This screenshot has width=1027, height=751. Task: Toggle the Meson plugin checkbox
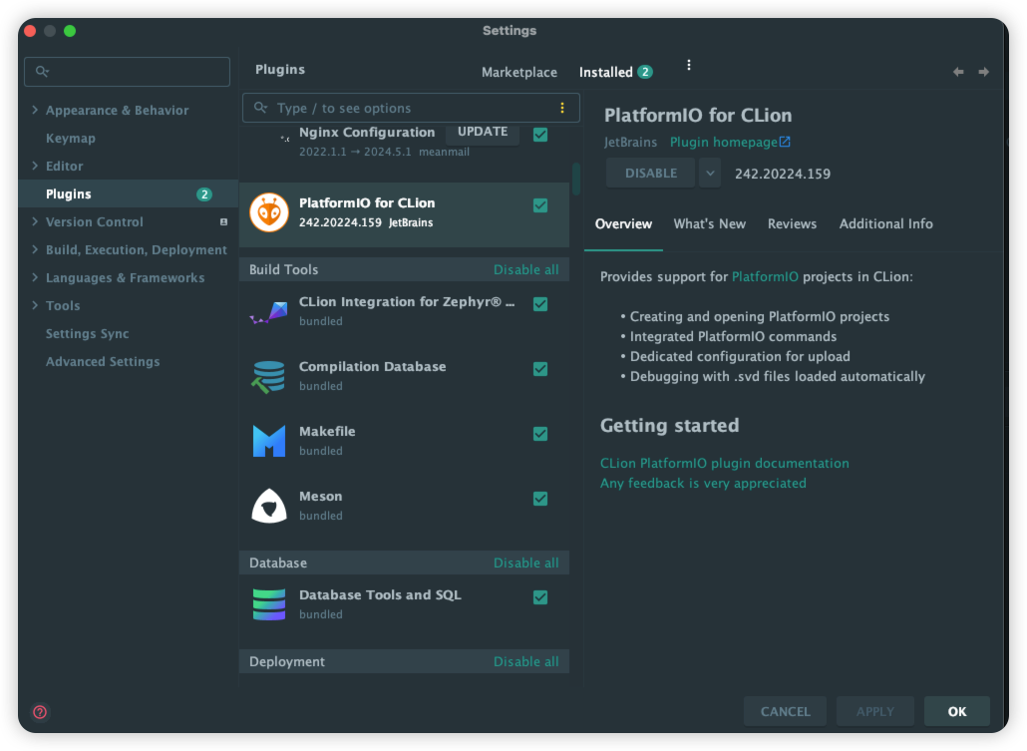point(540,499)
